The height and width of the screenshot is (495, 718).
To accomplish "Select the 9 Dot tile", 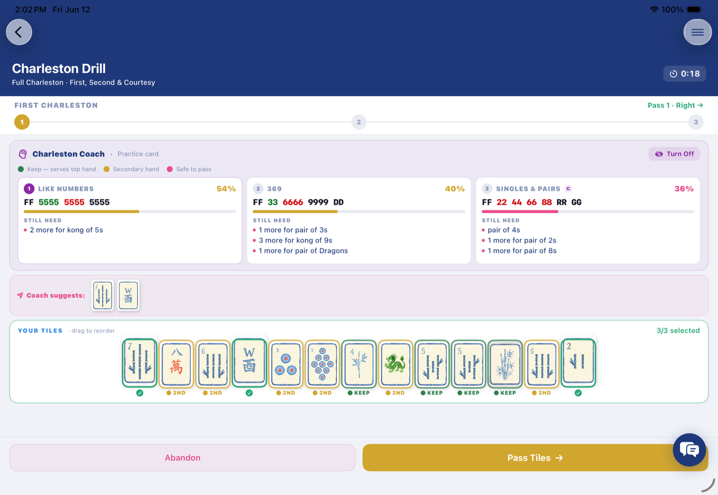I will click(322, 364).
